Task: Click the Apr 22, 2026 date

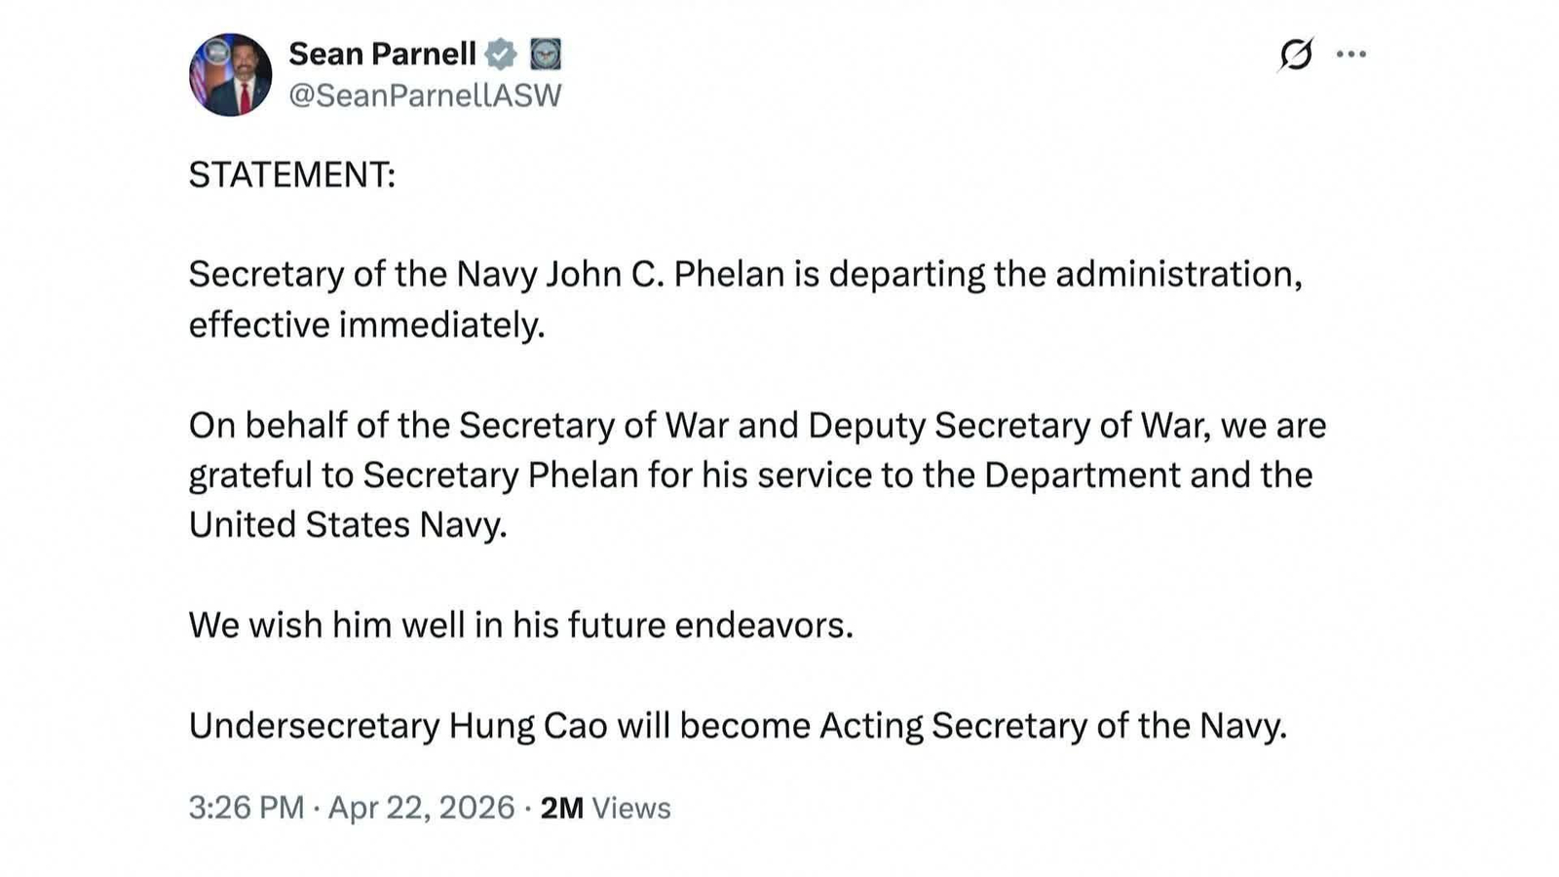Action: [x=421, y=808]
